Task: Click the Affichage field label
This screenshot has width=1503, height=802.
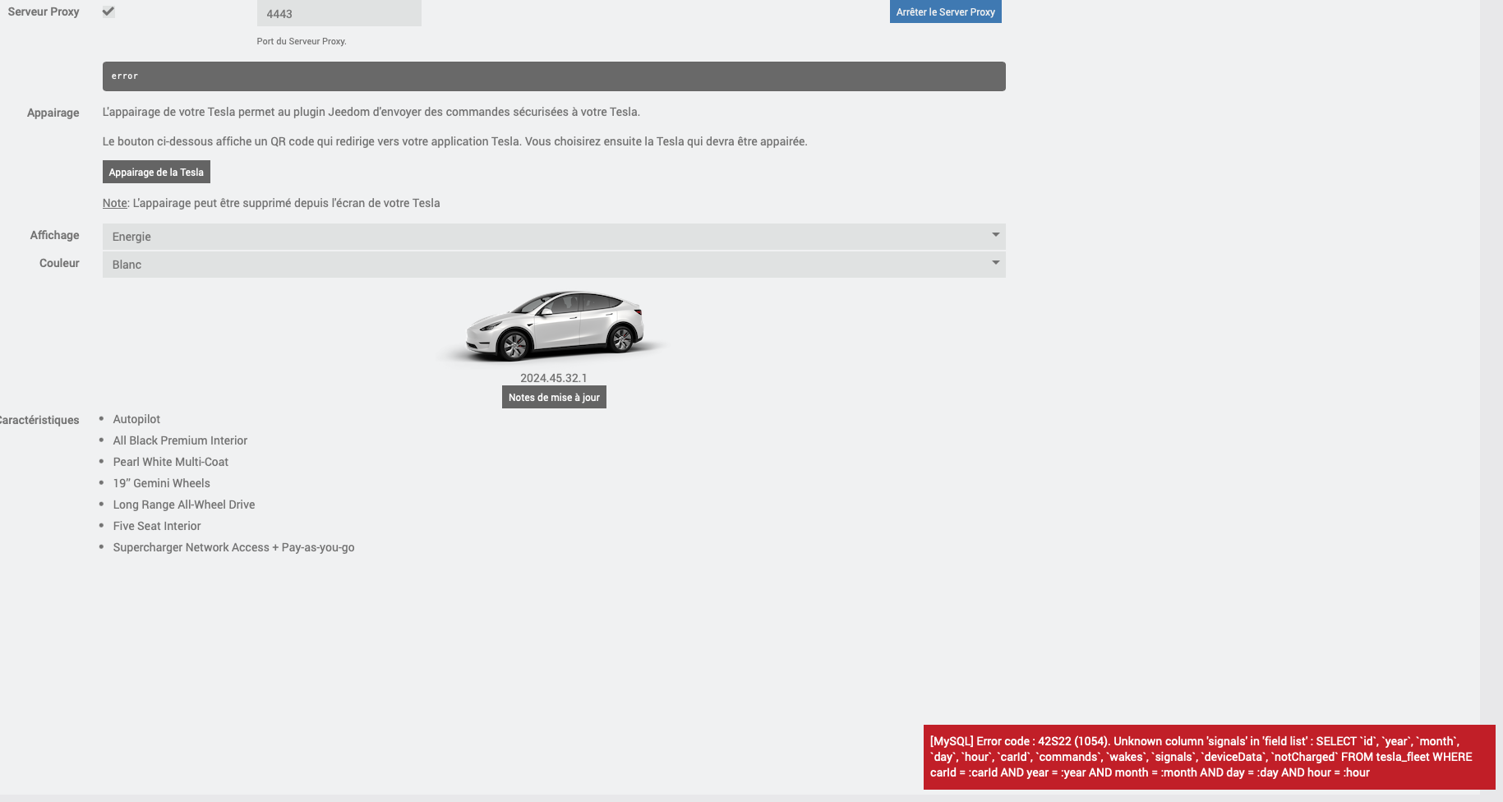Action: pyautogui.click(x=55, y=235)
